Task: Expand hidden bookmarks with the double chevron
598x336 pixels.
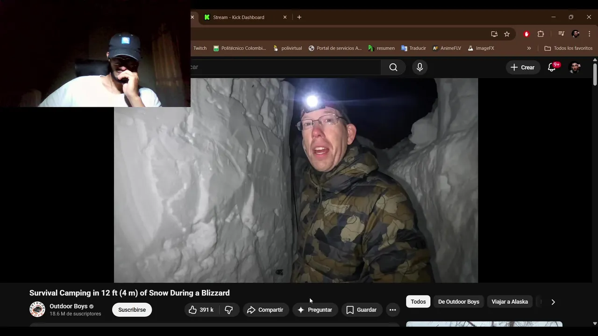Action: pyautogui.click(x=529, y=48)
